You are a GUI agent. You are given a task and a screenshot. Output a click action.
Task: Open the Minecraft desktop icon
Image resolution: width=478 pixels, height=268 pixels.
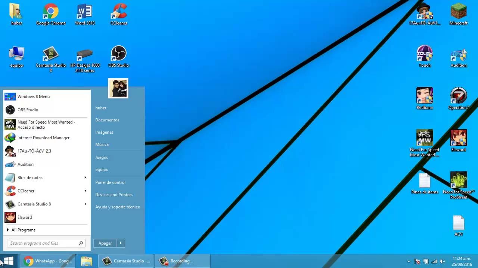pyautogui.click(x=459, y=14)
